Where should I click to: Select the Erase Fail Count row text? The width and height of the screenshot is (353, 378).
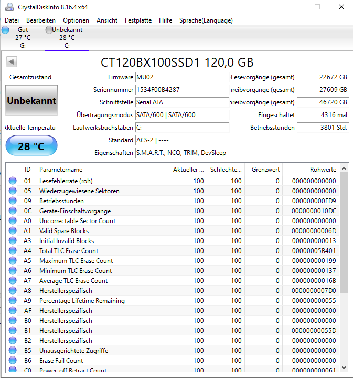coord(61,361)
